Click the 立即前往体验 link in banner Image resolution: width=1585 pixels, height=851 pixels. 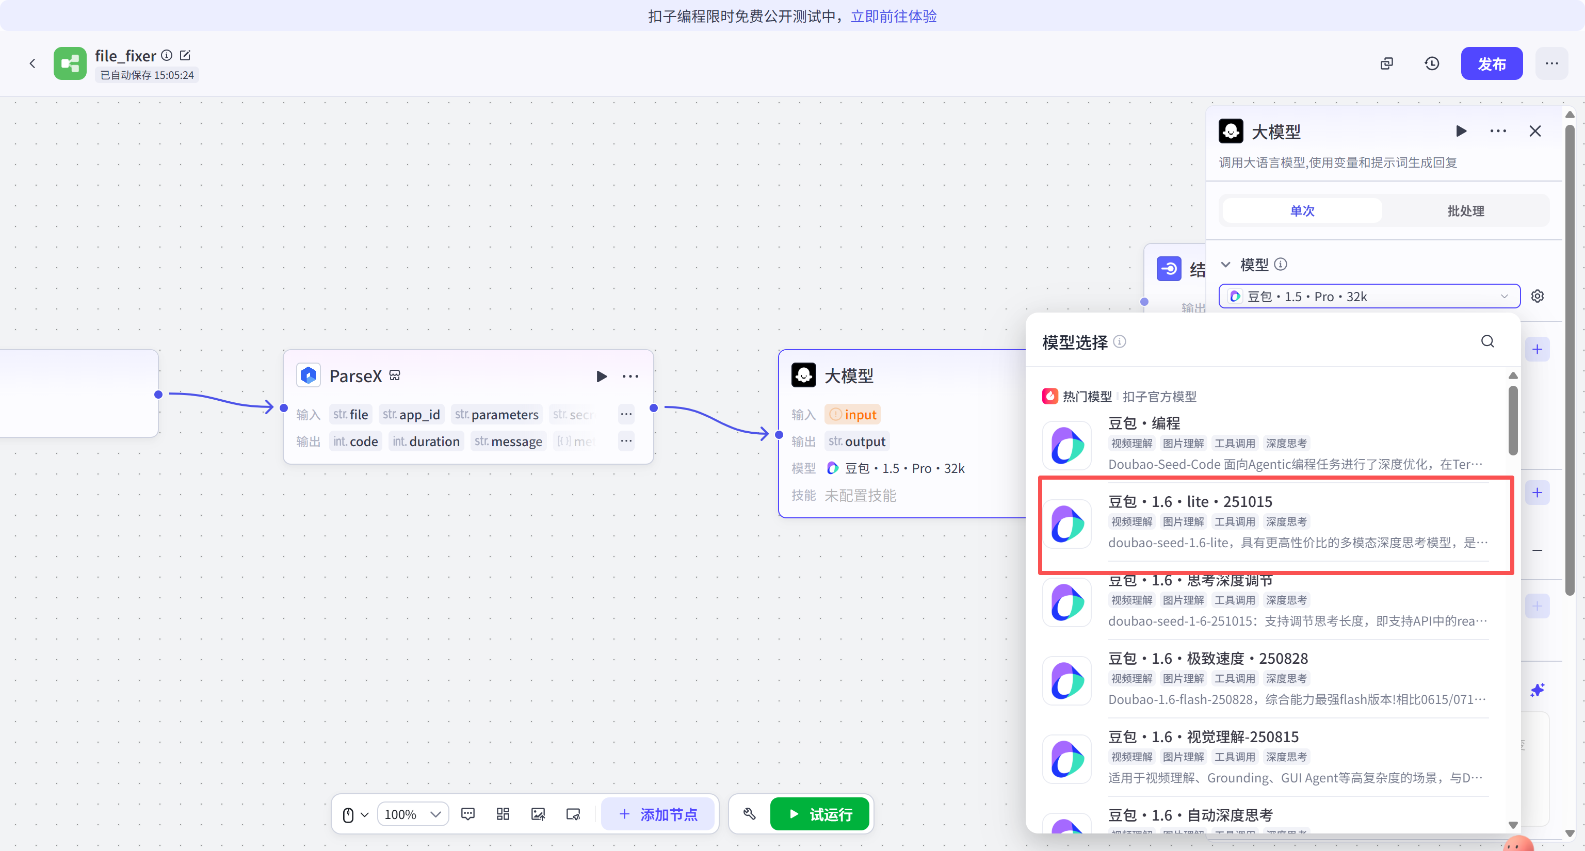(894, 16)
